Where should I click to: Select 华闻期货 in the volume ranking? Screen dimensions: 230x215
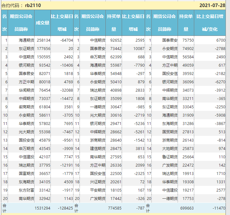27,90
